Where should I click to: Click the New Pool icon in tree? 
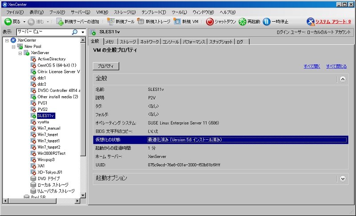coord(20,47)
